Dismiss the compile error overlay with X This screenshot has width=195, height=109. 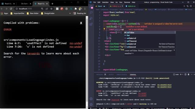pos(81,23)
